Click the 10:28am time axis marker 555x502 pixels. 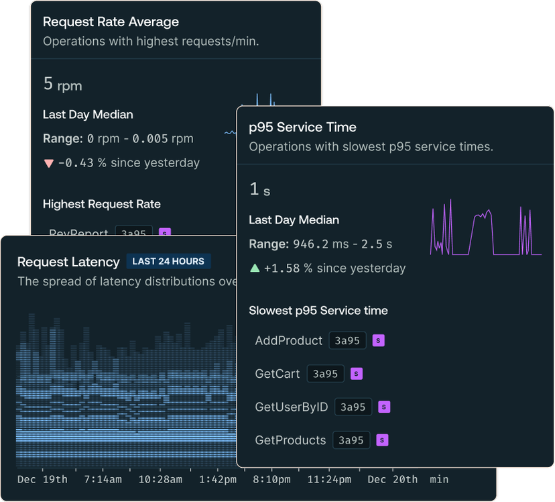click(x=160, y=479)
